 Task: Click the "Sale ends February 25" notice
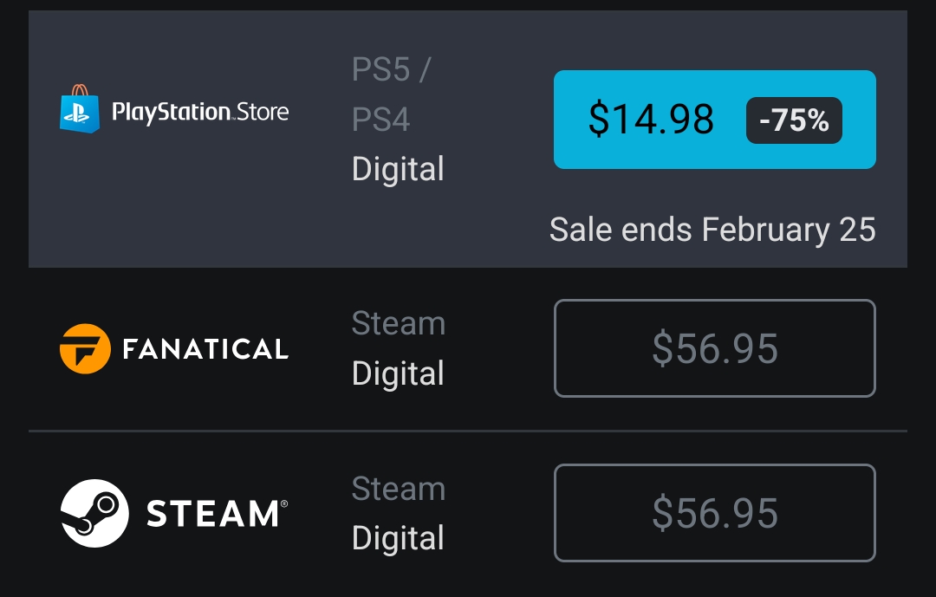pyautogui.click(x=712, y=230)
